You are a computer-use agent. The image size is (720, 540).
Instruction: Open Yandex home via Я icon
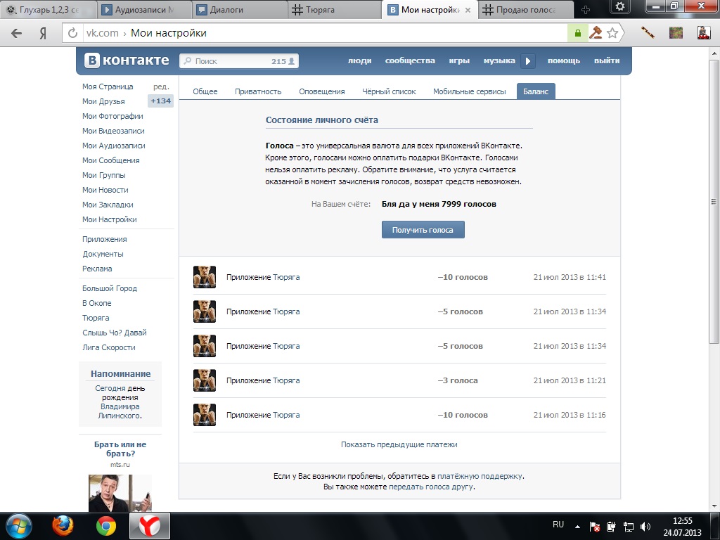click(43, 33)
